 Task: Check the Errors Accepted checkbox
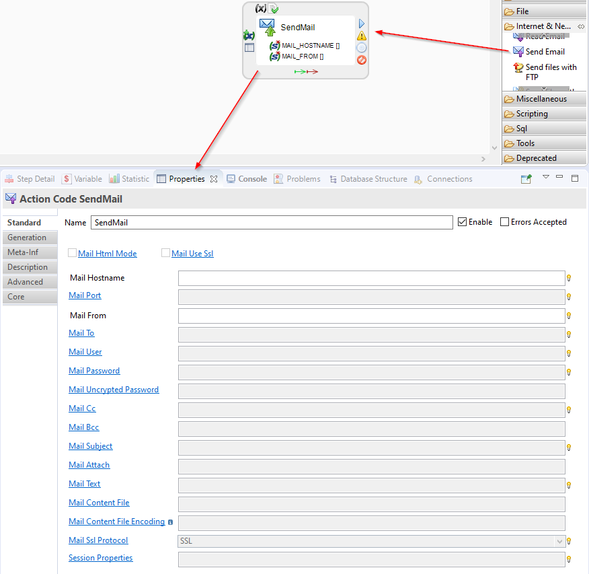click(504, 222)
